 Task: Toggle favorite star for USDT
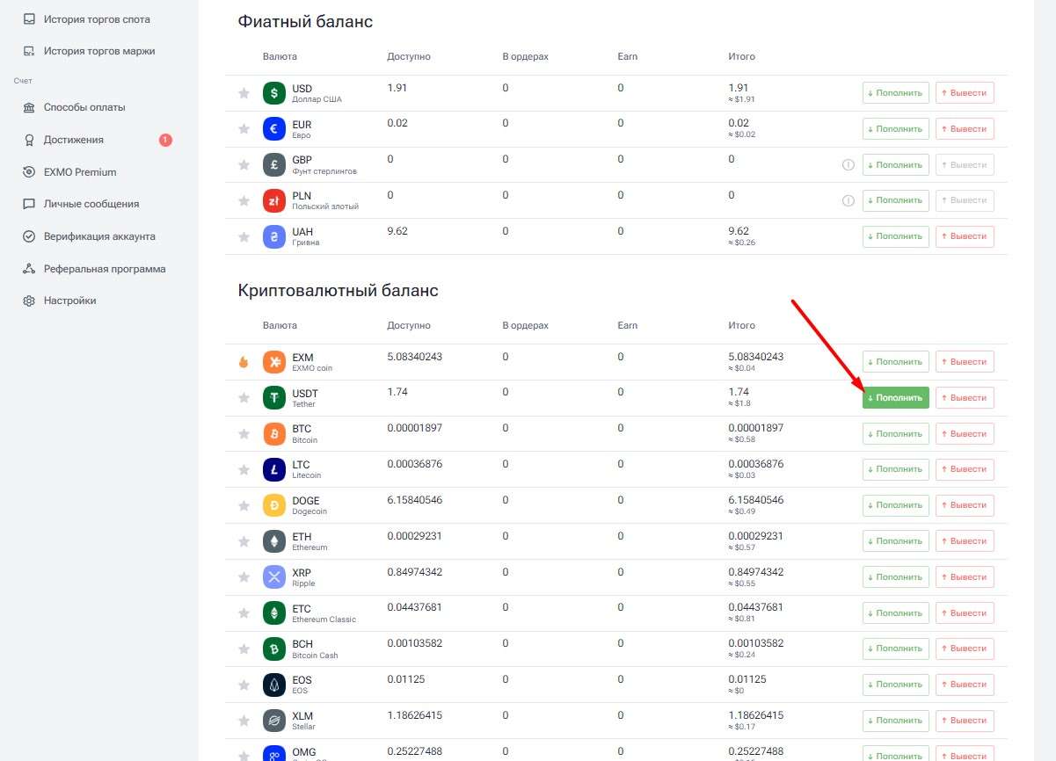[x=244, y=398]
